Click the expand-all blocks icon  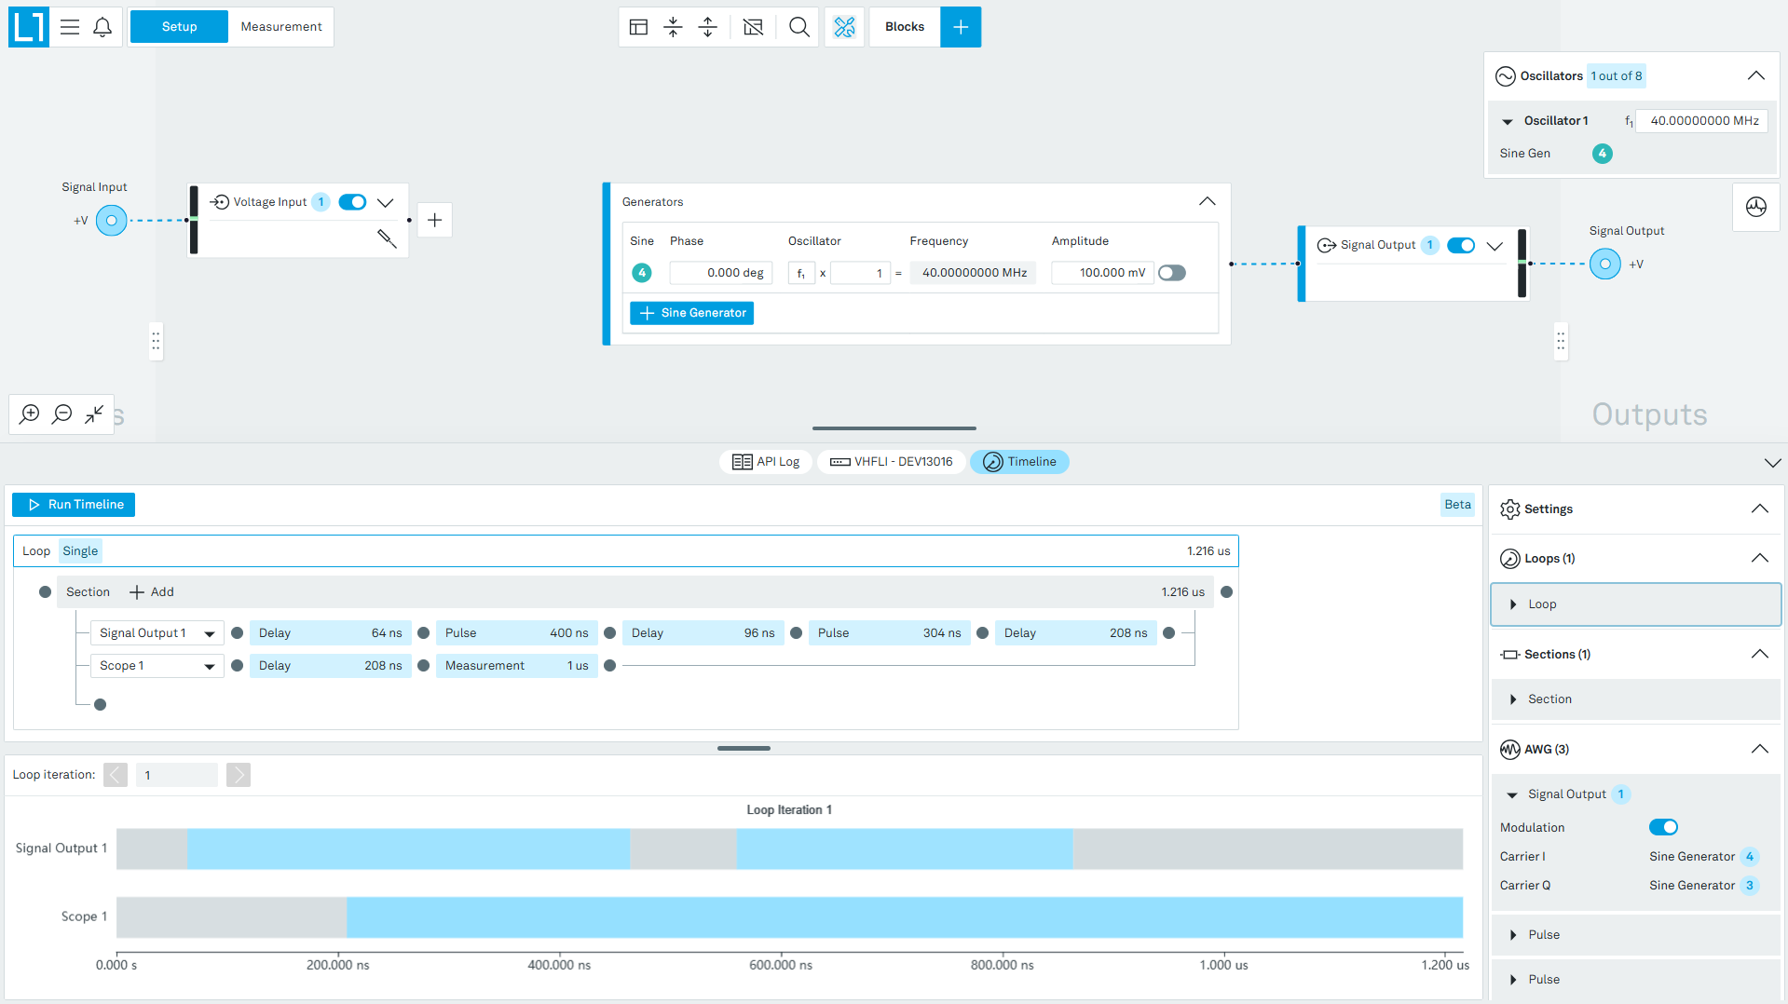708,27
